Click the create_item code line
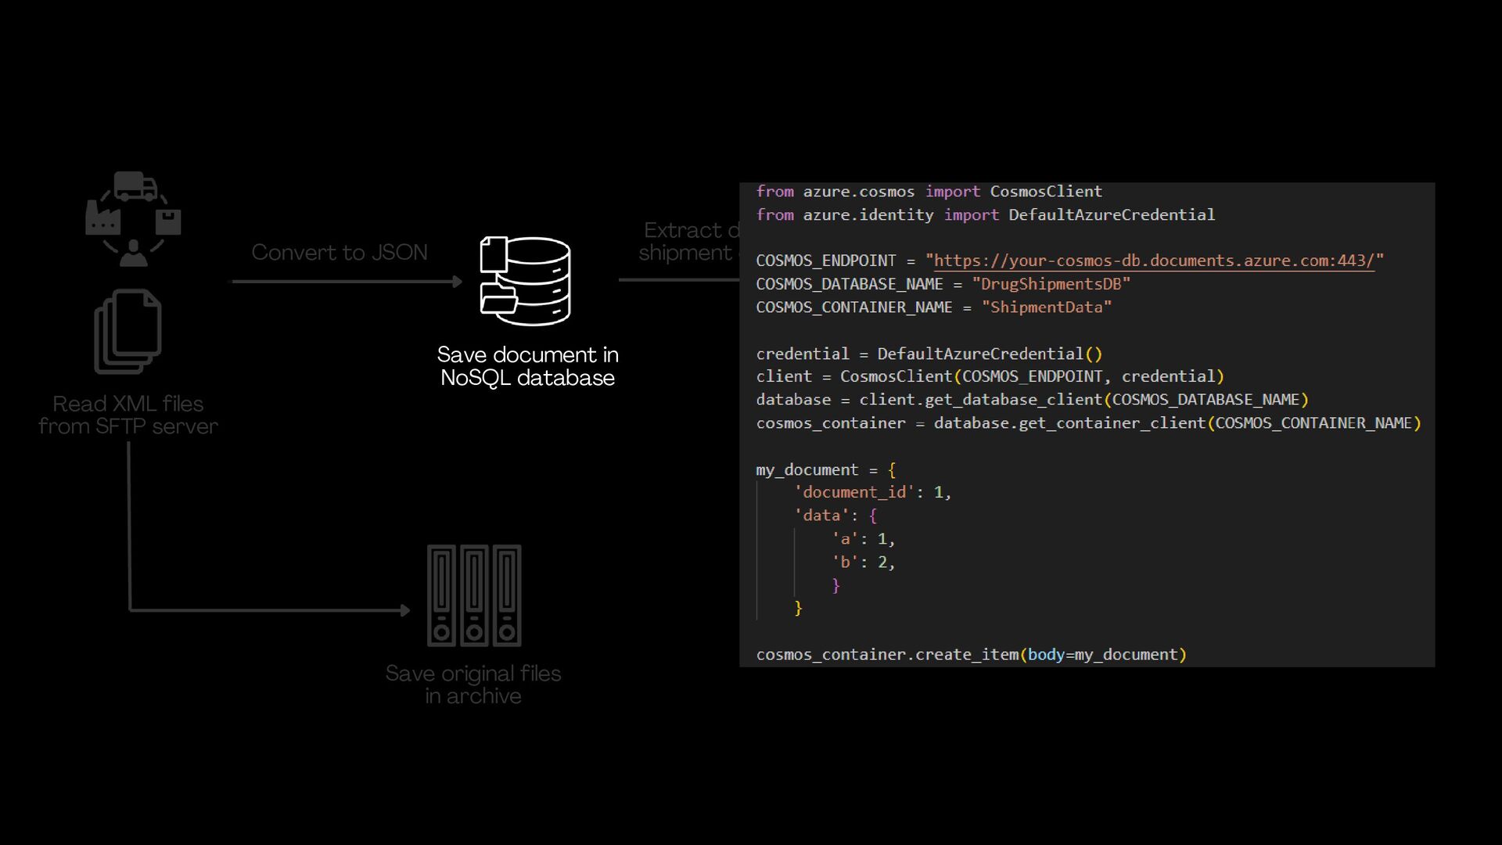The height and width of the screenshot is (845, 1502). point(971,654)
